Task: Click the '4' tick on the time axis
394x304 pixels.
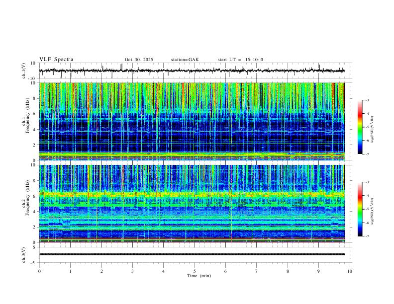Action: (163, 271)
